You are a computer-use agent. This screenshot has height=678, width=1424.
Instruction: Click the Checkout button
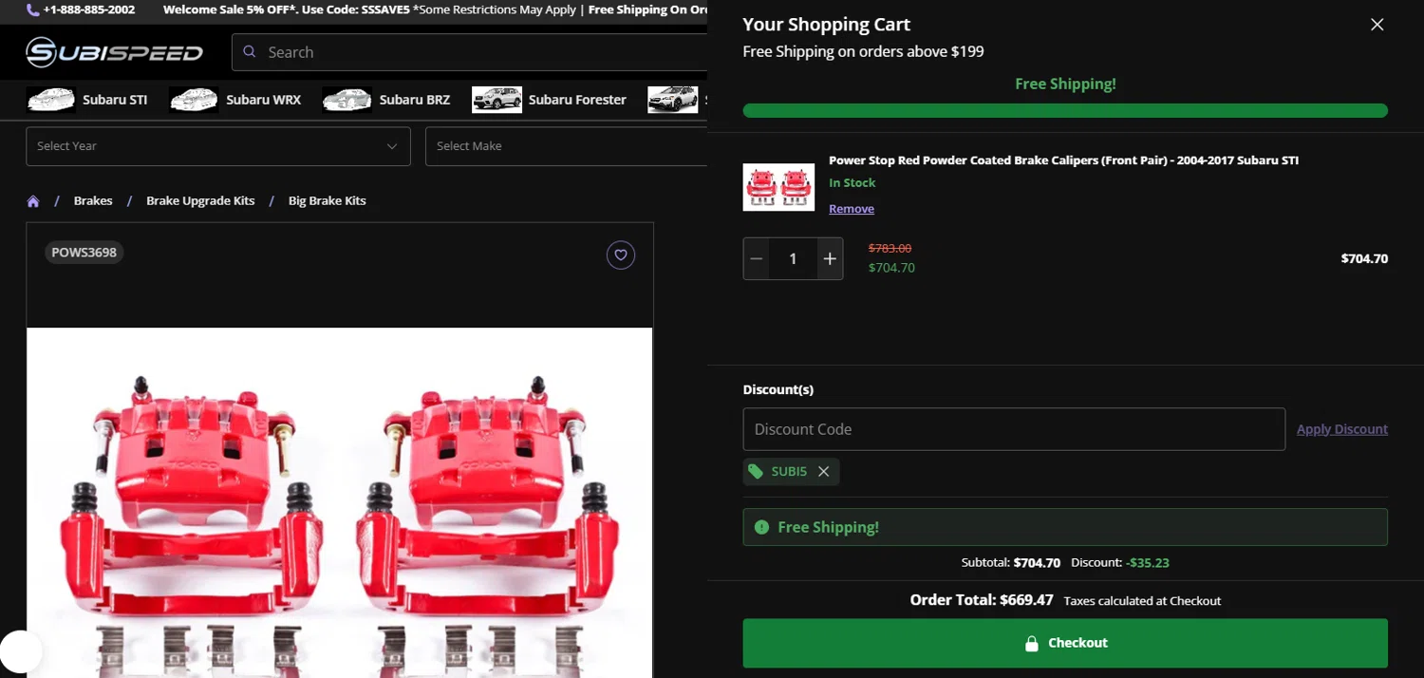1065,643
